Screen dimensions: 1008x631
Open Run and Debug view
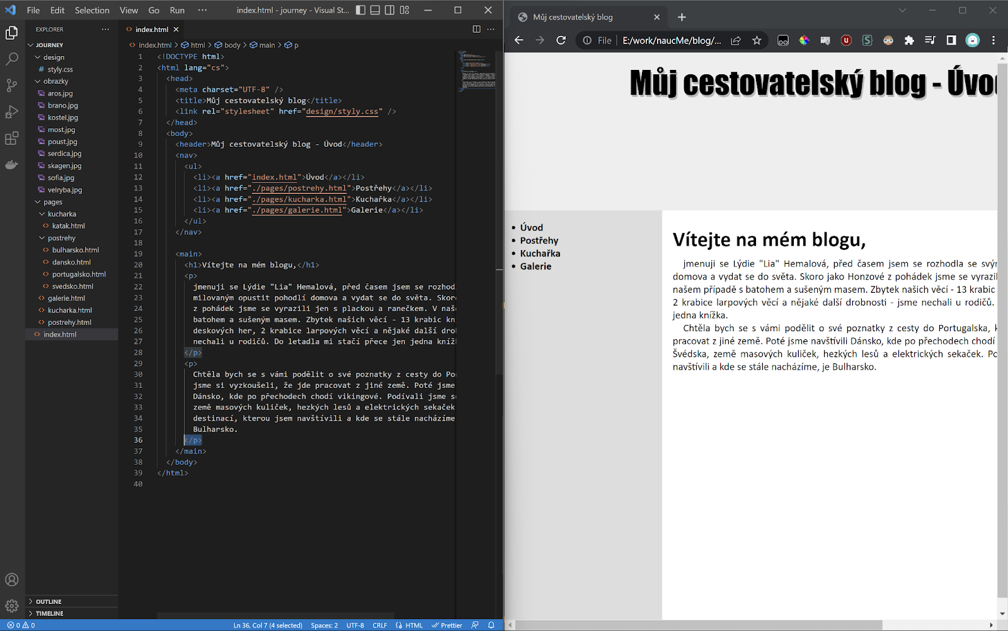pyautogui.click(x=12, y=112)
